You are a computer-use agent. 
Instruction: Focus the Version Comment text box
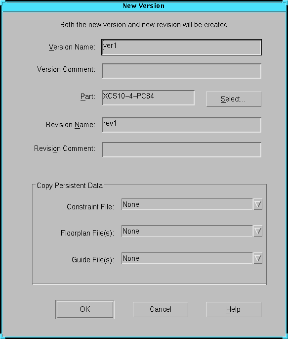coord(181,71)
